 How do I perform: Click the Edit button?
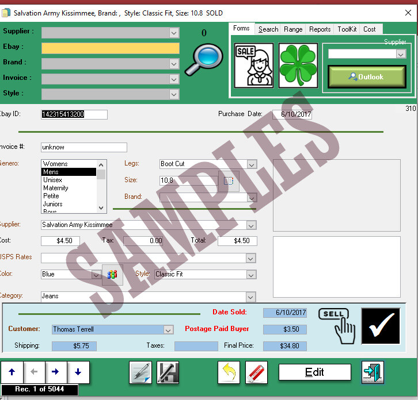point(314,372)
